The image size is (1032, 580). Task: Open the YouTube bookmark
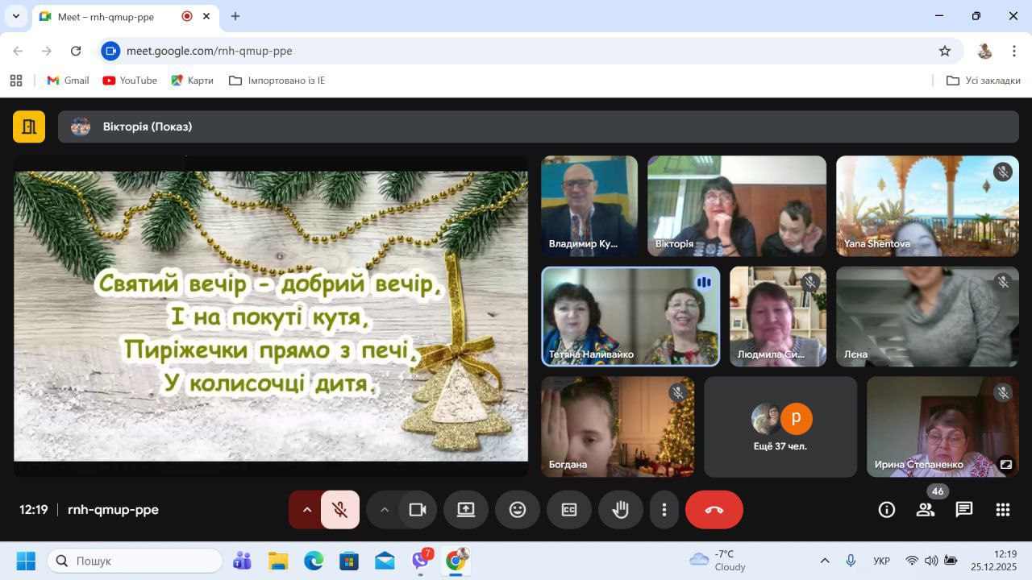tap(130, 81)
